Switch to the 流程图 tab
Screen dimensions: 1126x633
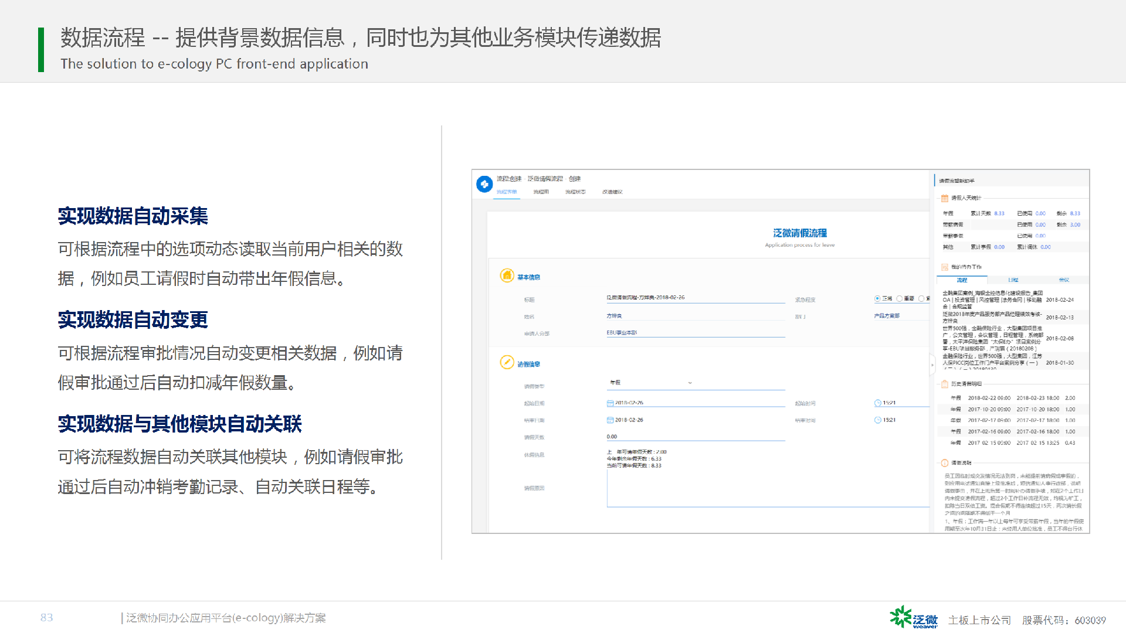(541, 192)
